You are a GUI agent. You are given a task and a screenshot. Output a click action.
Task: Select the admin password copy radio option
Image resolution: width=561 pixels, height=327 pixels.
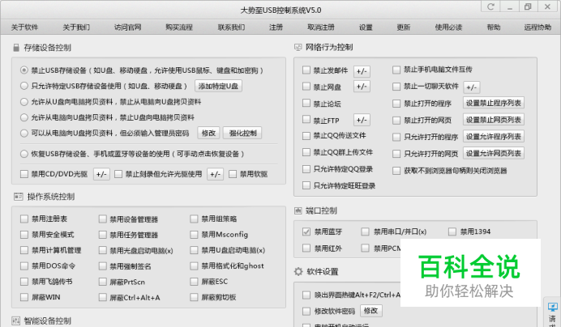(24, 134)
